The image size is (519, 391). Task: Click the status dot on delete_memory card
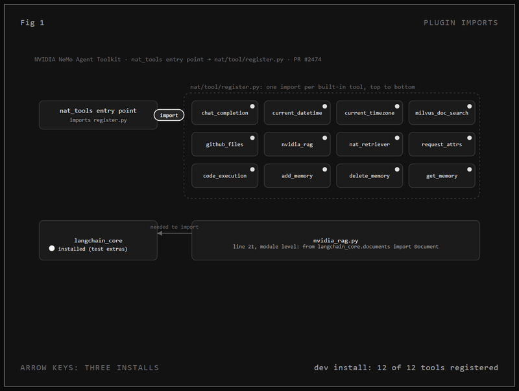(397, 170)
